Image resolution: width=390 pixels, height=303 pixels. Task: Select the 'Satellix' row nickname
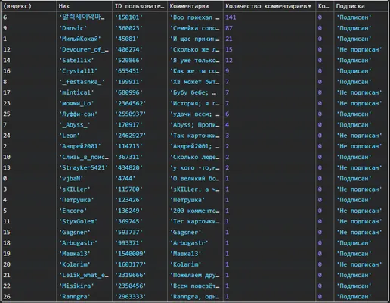85,61
